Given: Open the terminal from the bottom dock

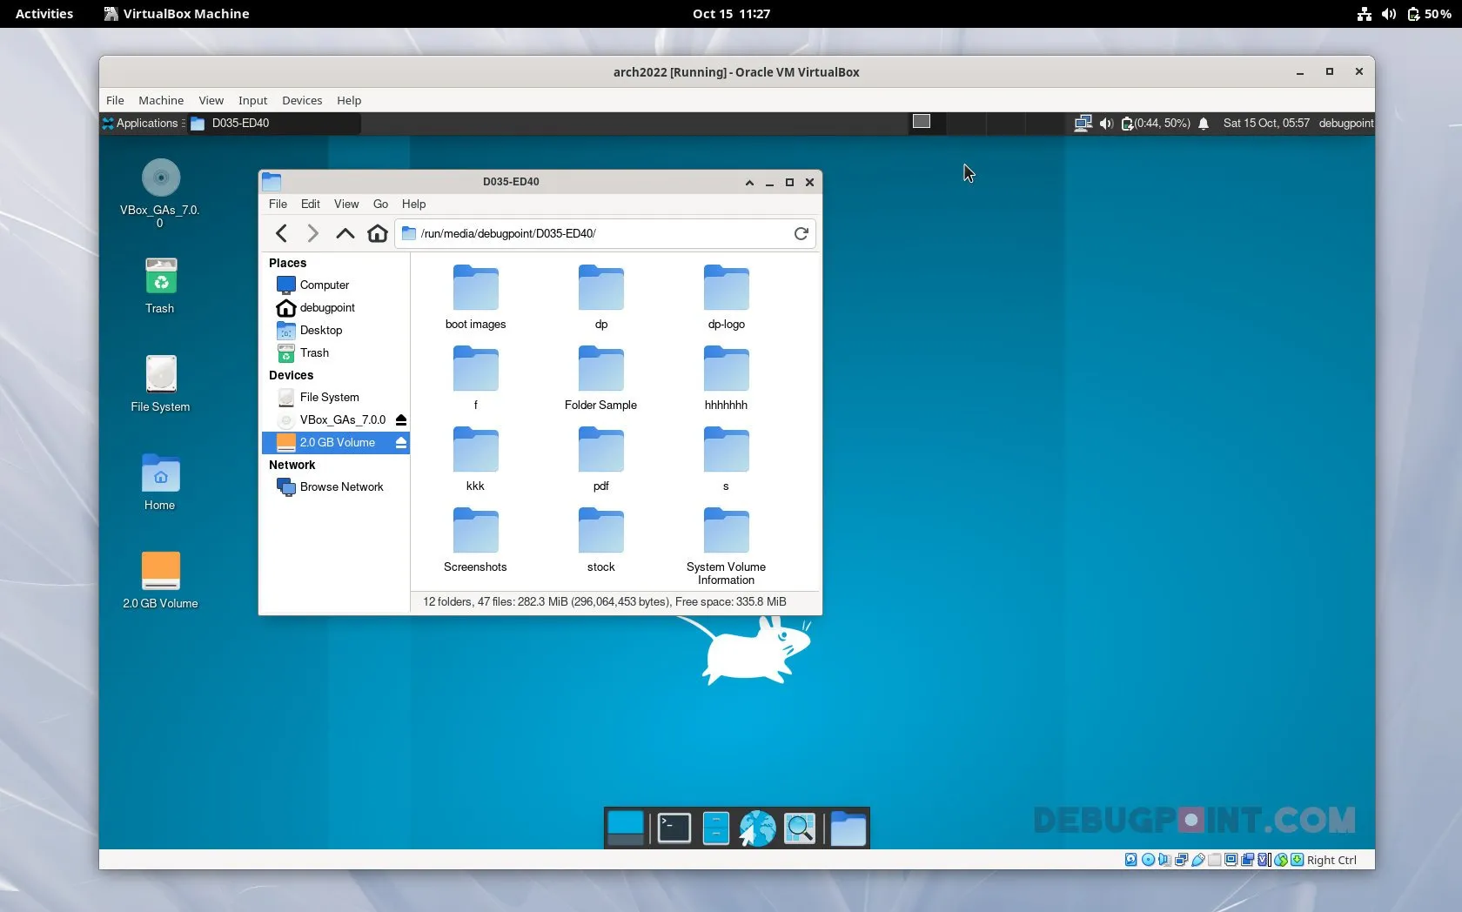Looking at the screenshot, I should 673,828.
